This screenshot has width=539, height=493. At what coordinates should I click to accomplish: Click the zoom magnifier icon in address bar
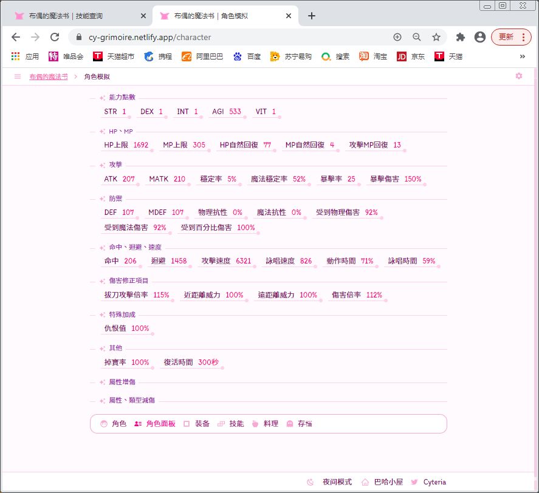tap(417, 37)
